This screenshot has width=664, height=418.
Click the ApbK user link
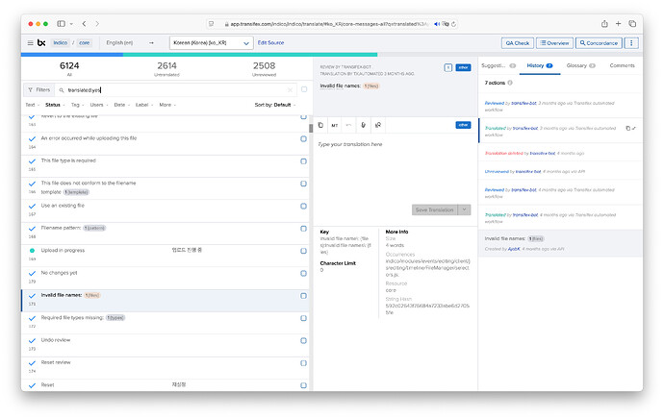tap(514, 249)
